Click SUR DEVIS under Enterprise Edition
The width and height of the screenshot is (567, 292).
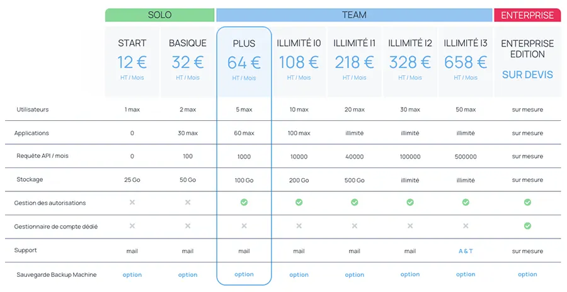(x=527, y=74)
